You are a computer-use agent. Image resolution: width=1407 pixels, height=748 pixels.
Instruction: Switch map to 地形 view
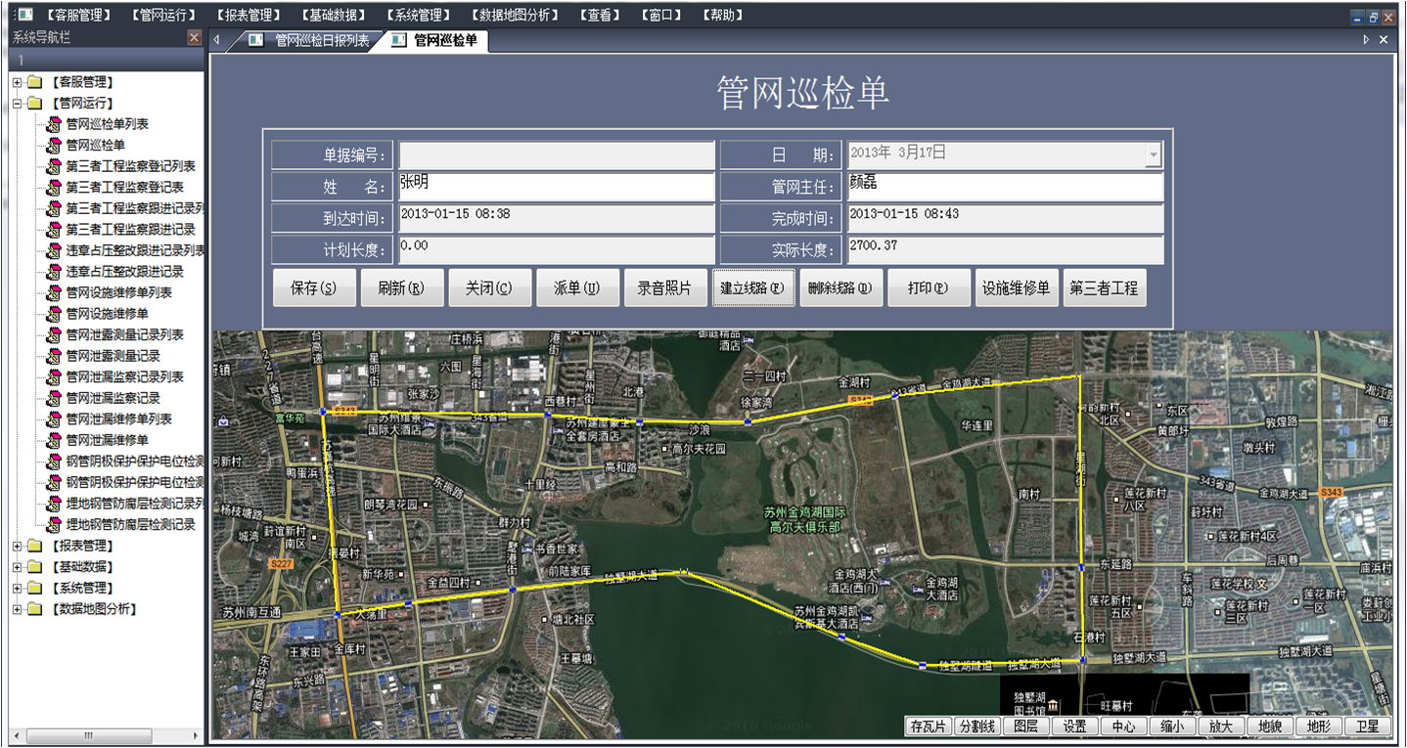(1318, 726)
